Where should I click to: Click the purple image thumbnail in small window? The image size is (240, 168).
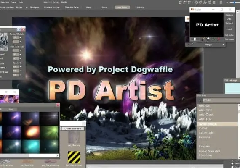tap(9, 99)
